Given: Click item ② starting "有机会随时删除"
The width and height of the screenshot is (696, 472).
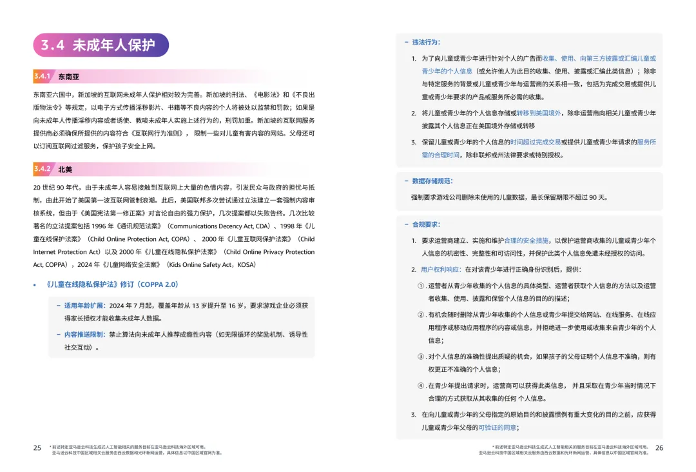Looking at the screenshot, I should 537,328.
